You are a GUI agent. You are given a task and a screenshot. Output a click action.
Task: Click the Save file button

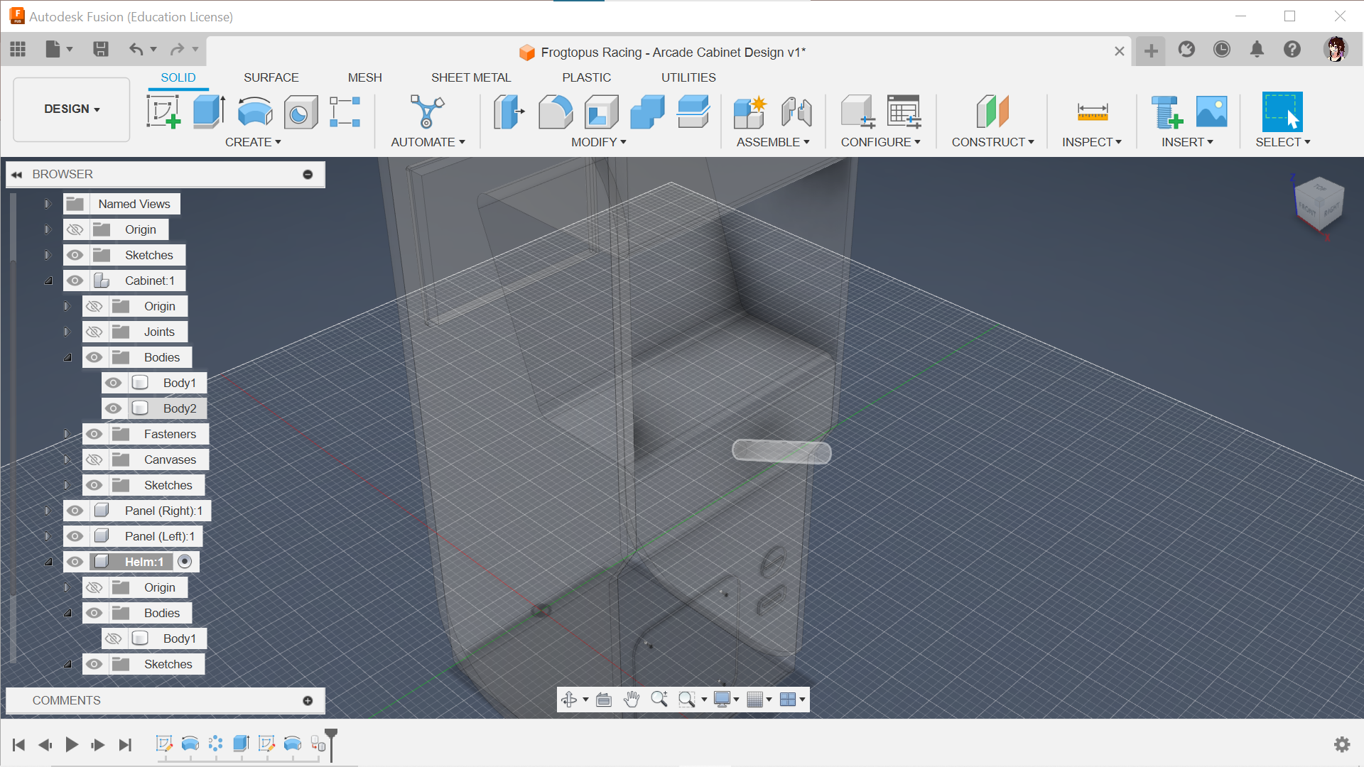[x=101, y=50]
